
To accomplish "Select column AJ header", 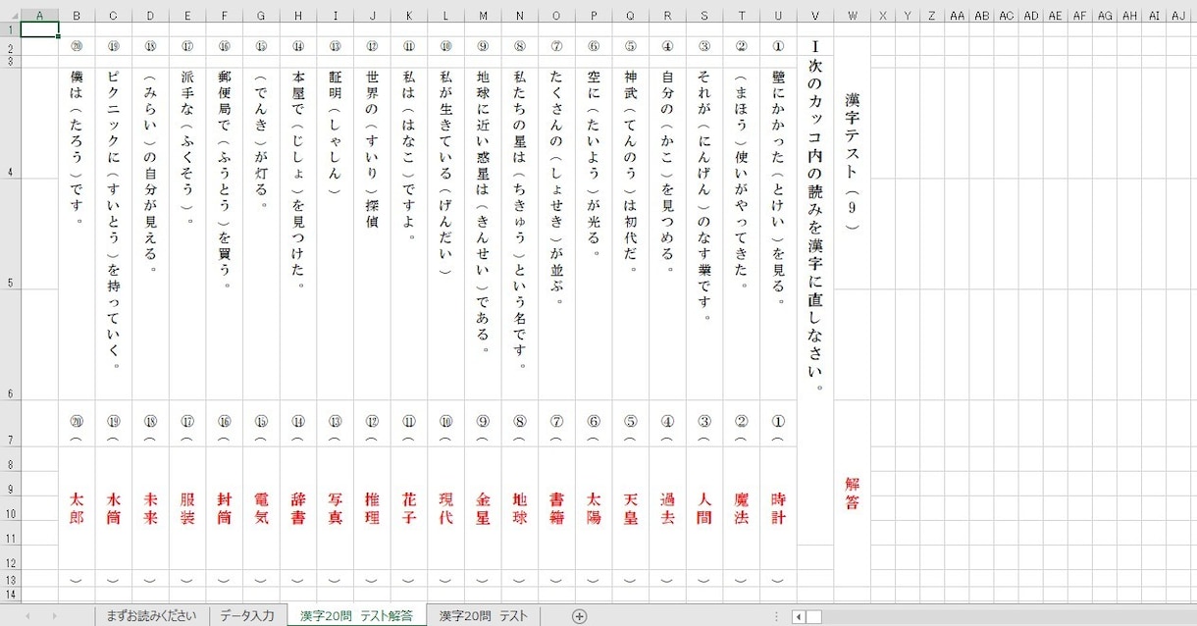I will [1177, 15].
